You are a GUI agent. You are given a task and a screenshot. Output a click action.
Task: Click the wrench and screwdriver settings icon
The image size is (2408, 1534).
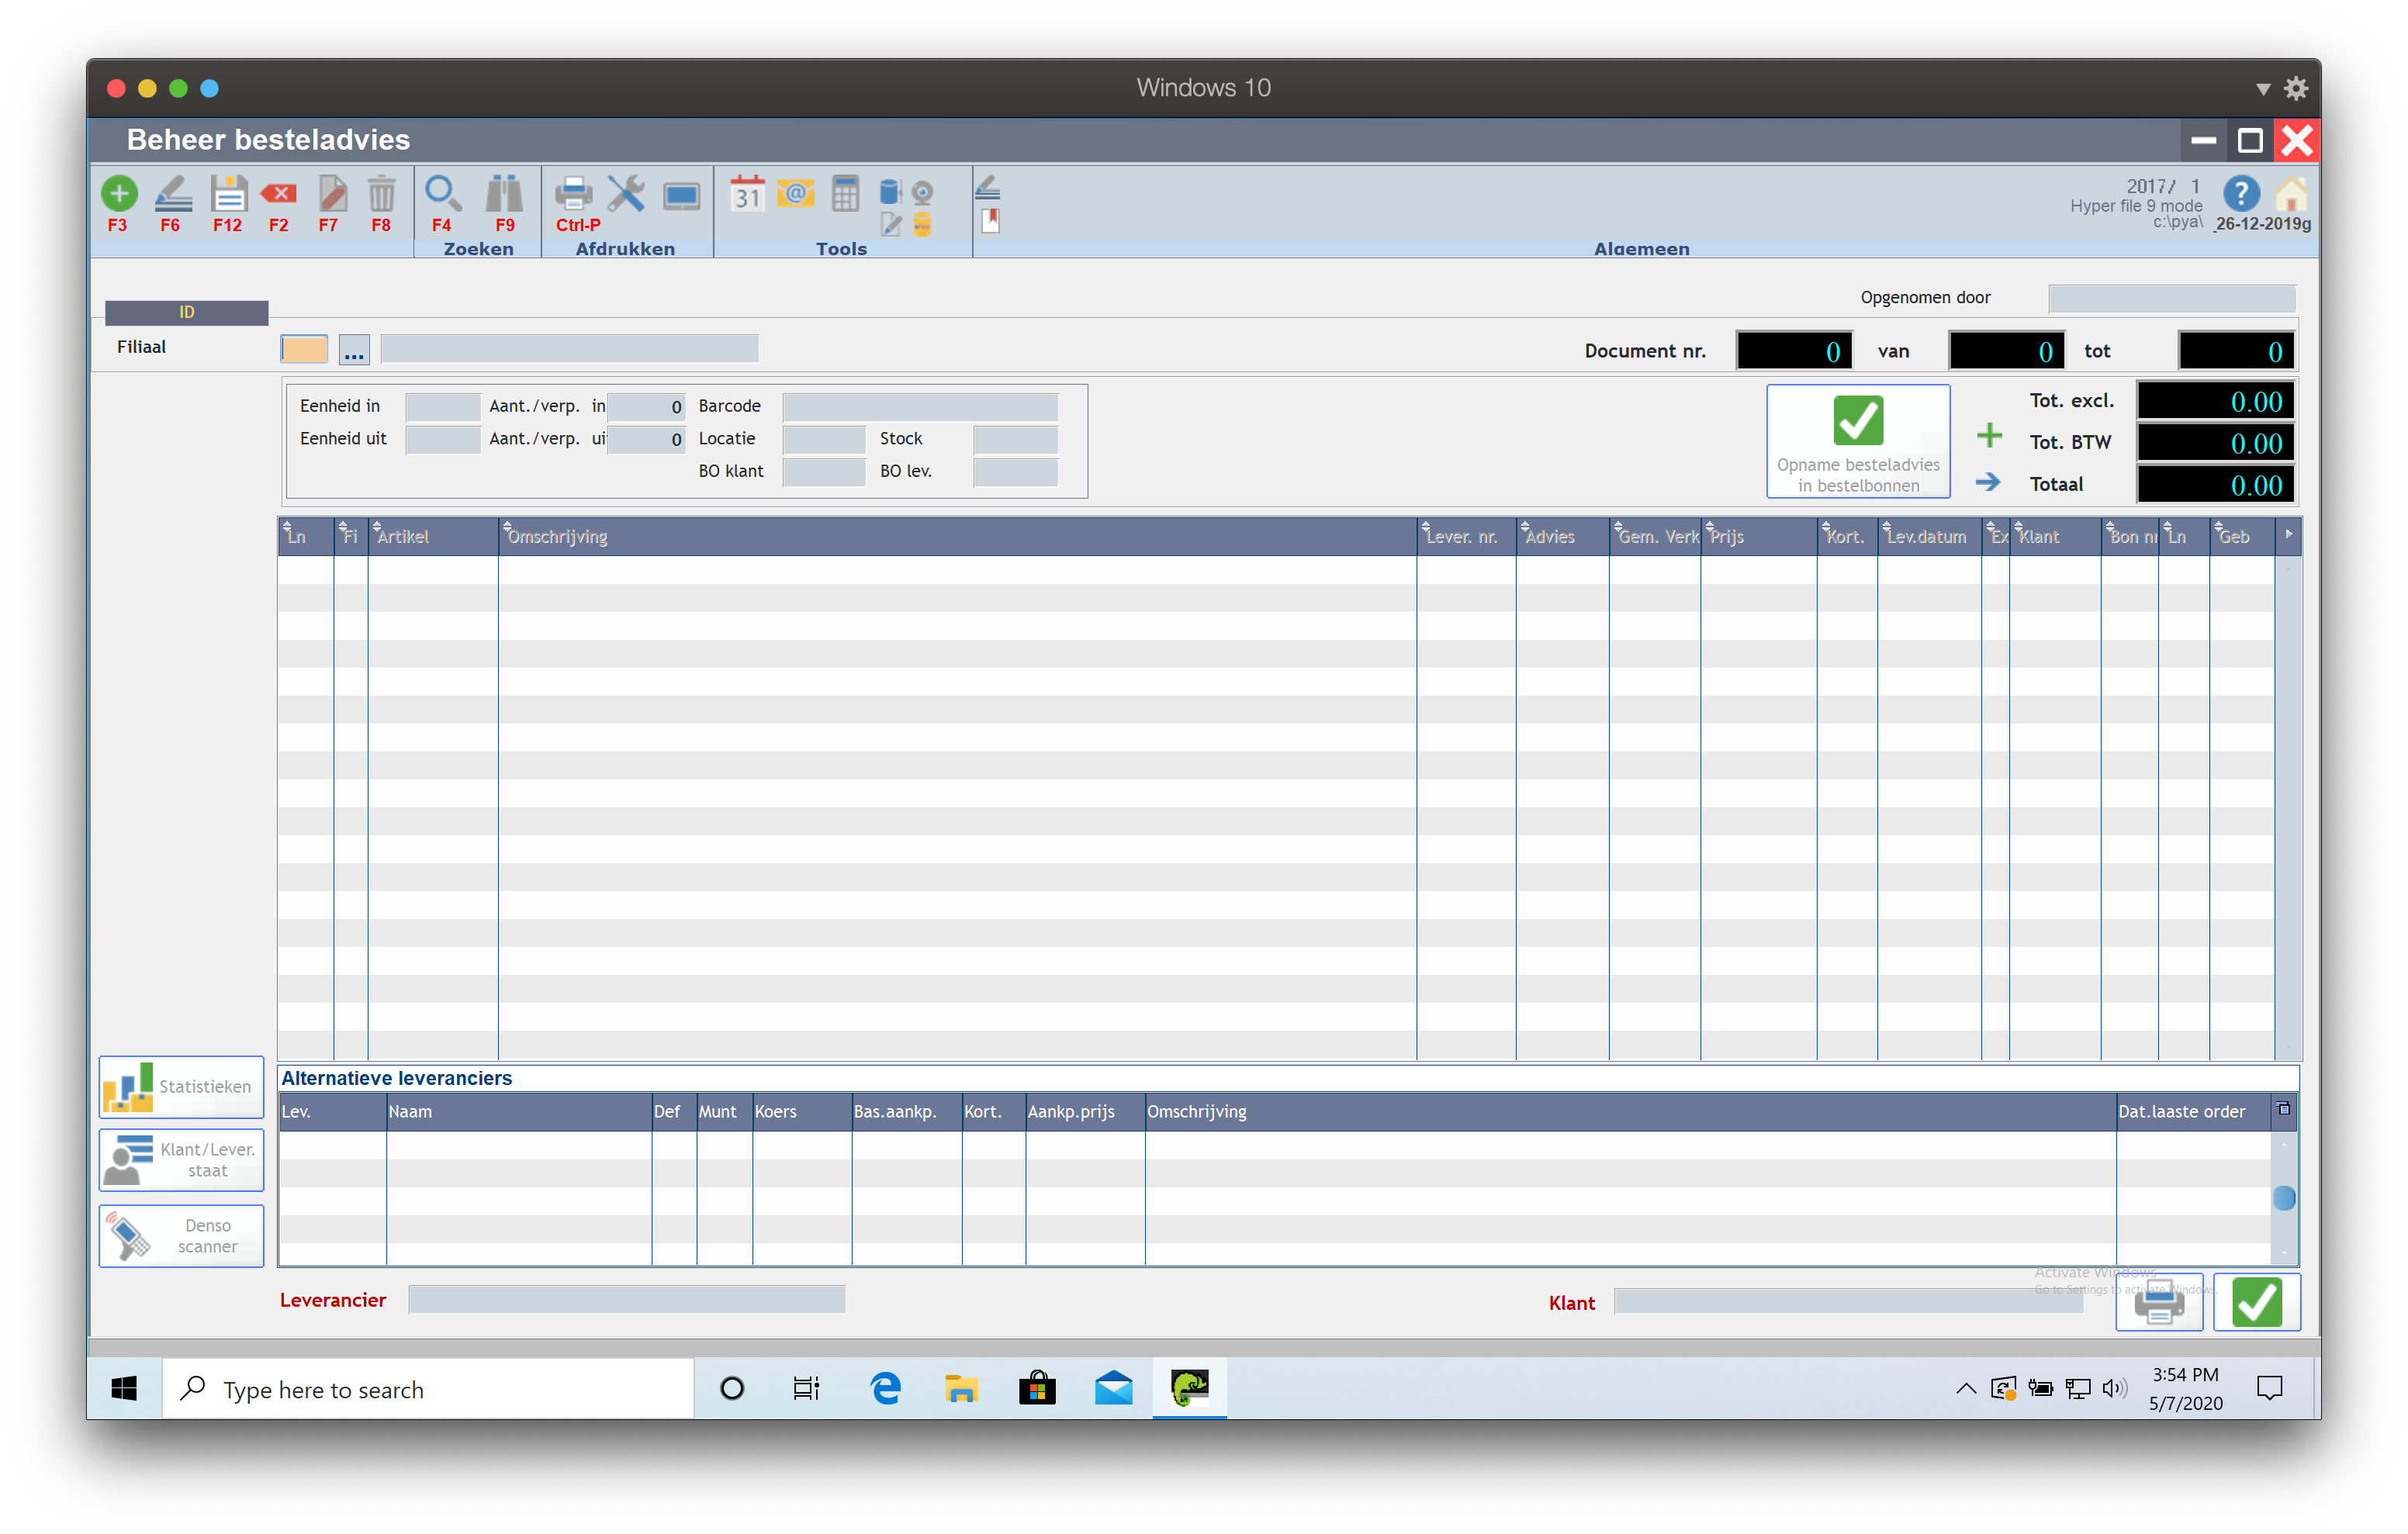click(x=626, y=194)
